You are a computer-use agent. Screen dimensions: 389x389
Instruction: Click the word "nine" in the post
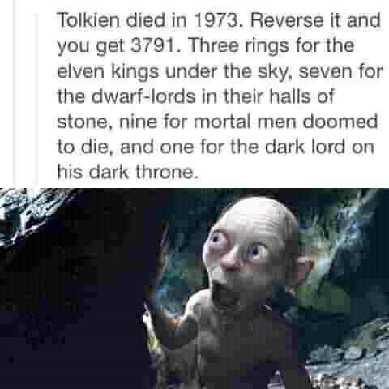[138, 122]
